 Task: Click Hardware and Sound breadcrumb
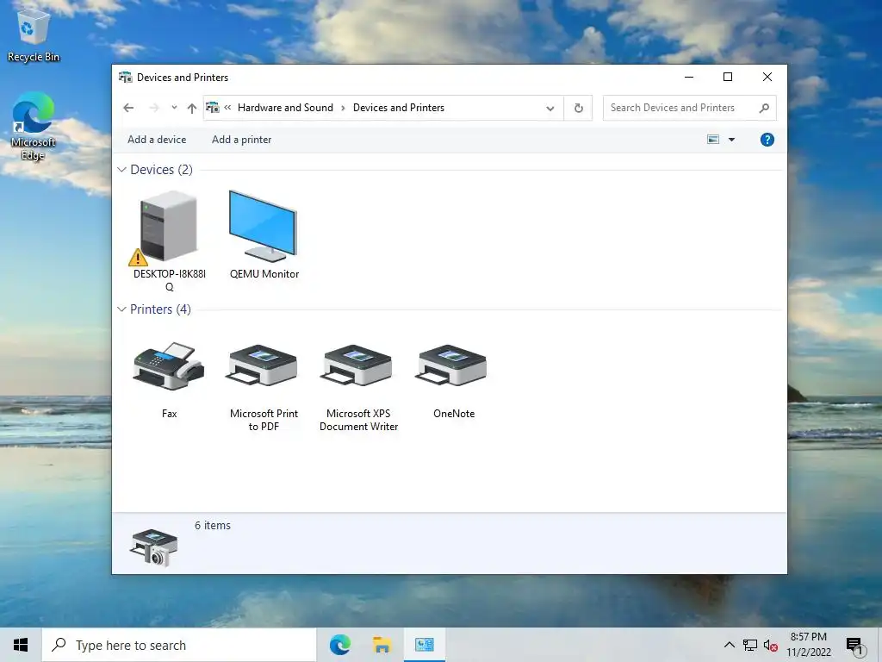(x=285, y=108)
